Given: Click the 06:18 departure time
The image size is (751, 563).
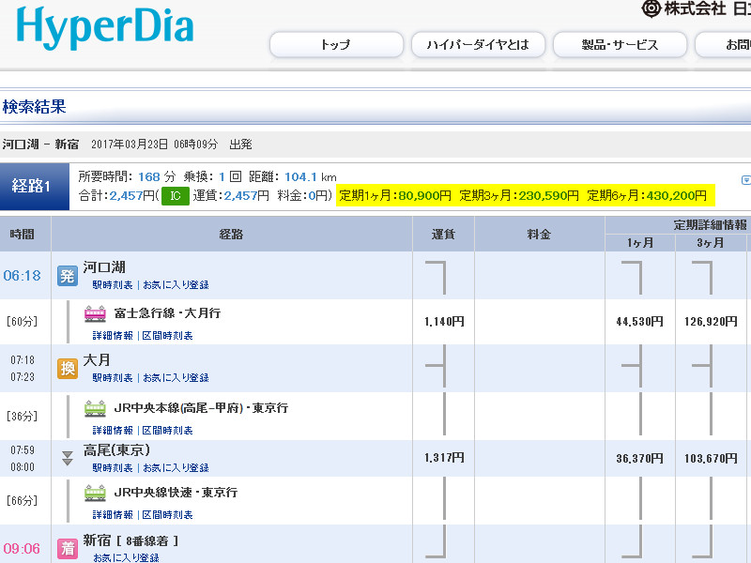Looking at the screenshot, I should pos(22,276).
